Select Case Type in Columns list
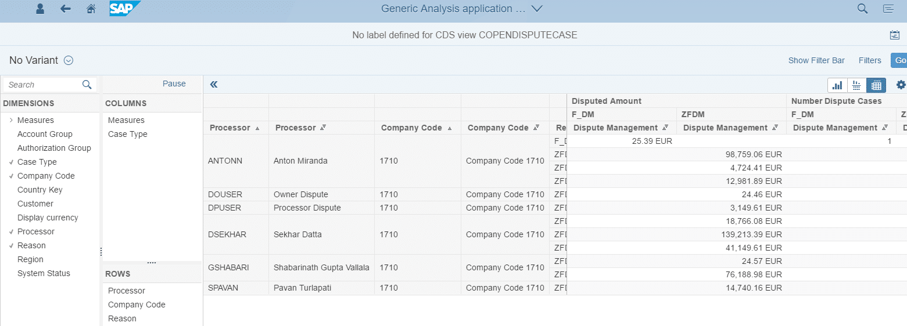The width and height of the screenshot is (907, 326). click(128, 134)
